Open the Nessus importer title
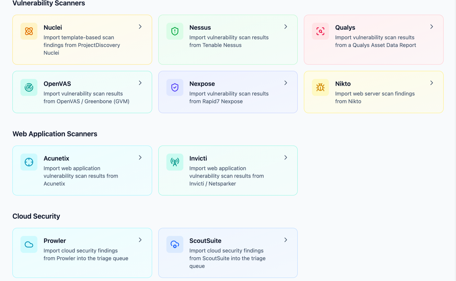 click(x=200, y=27)
